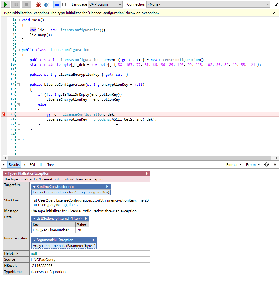Run the query with the green play button
Image resolution: width=280 pixels, height=282 pixels.
[x=5, y=4]
